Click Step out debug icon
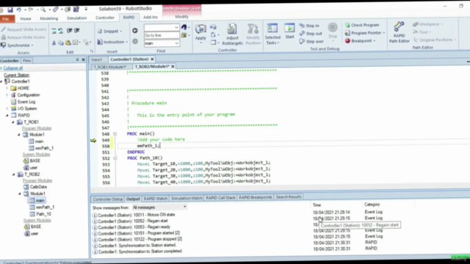The image size is (470, 264). [x=311, y=34]
